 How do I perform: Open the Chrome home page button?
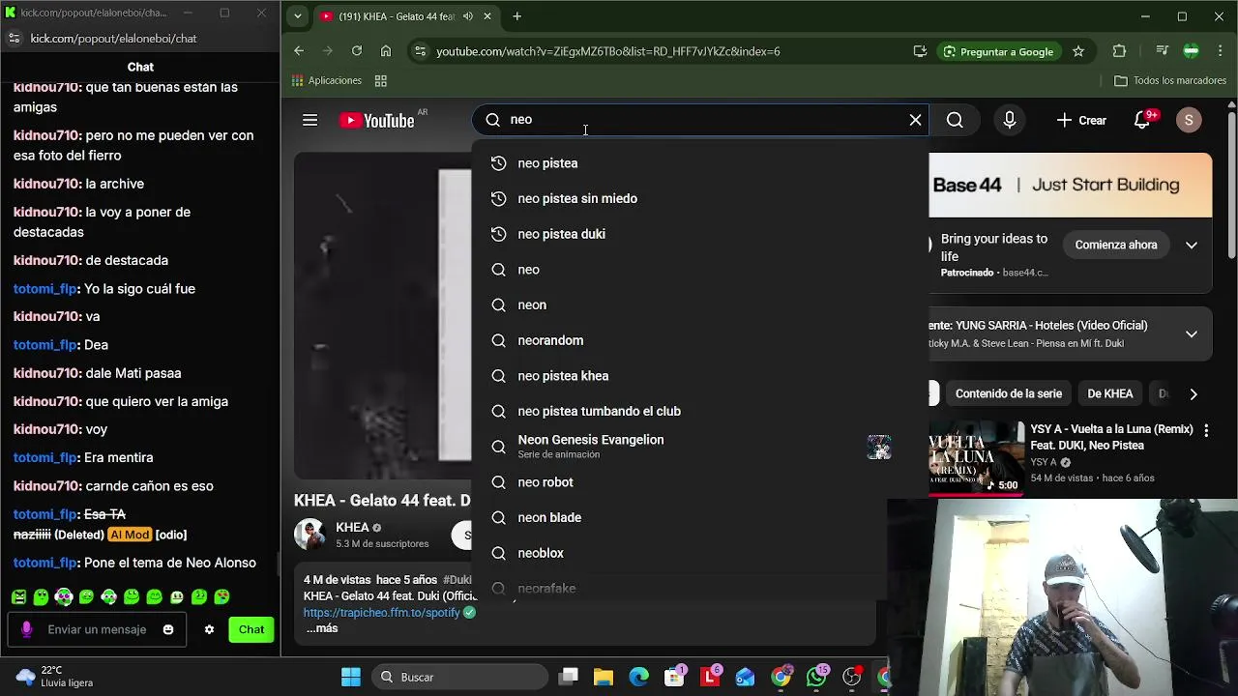(x=386, y=51)
